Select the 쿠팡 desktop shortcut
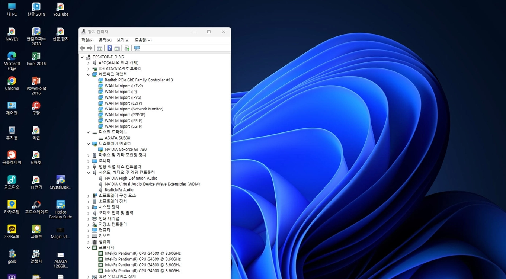Image resolution: width=506 pixels, height=279 pixels. pyautogui.click(x=36, y=108)
